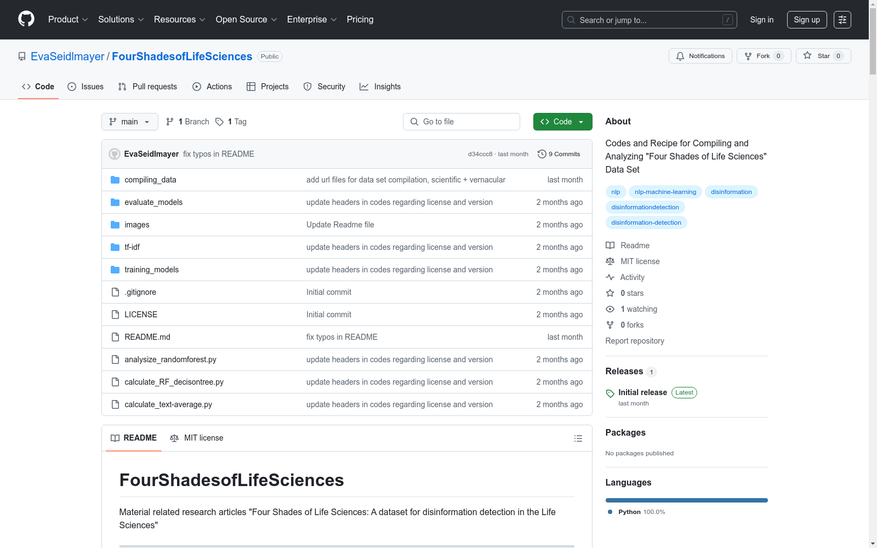The width and height of the screenshot is (877, 548).
Task: Open MIT license link in About sidebar
Action: (x=633, y=261)
